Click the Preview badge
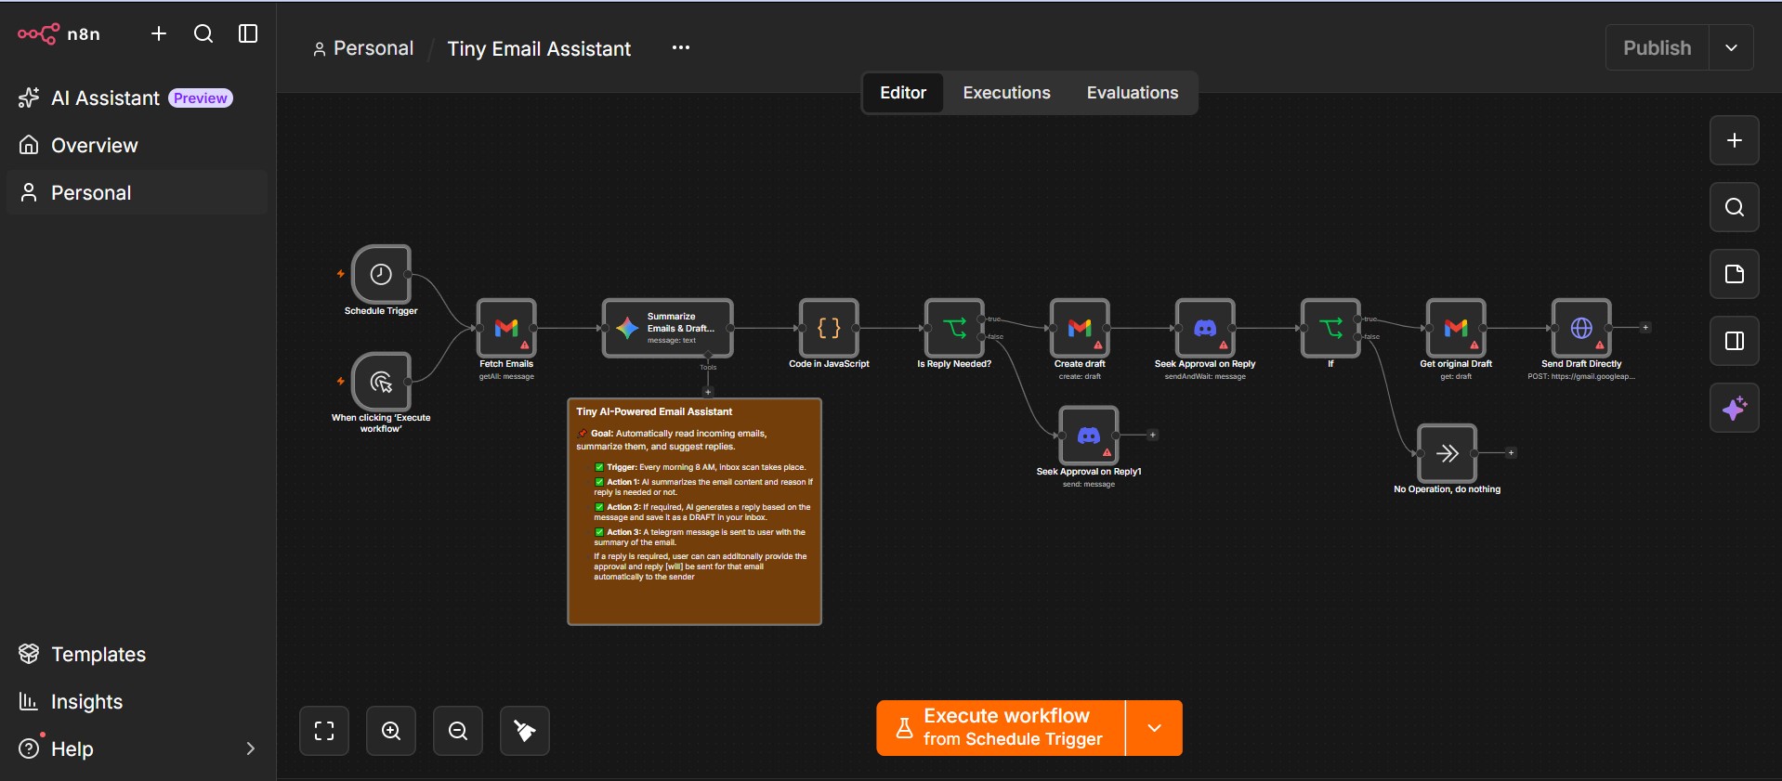 (200, 98)
